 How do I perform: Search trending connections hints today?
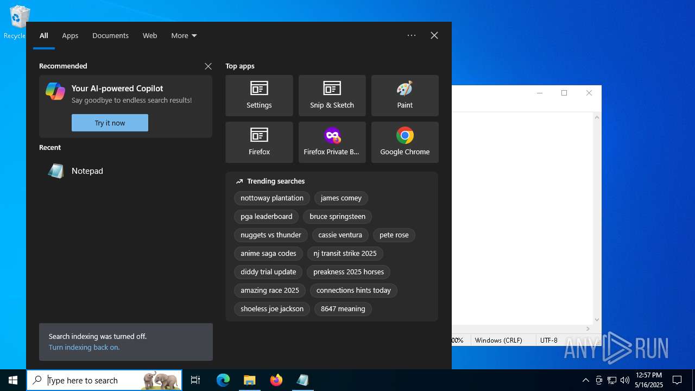pyautogui.click(x=353, y=291)
